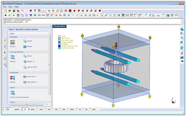Close the Step 3 side panel
186x116 pixels.
[x=51, y=26]
